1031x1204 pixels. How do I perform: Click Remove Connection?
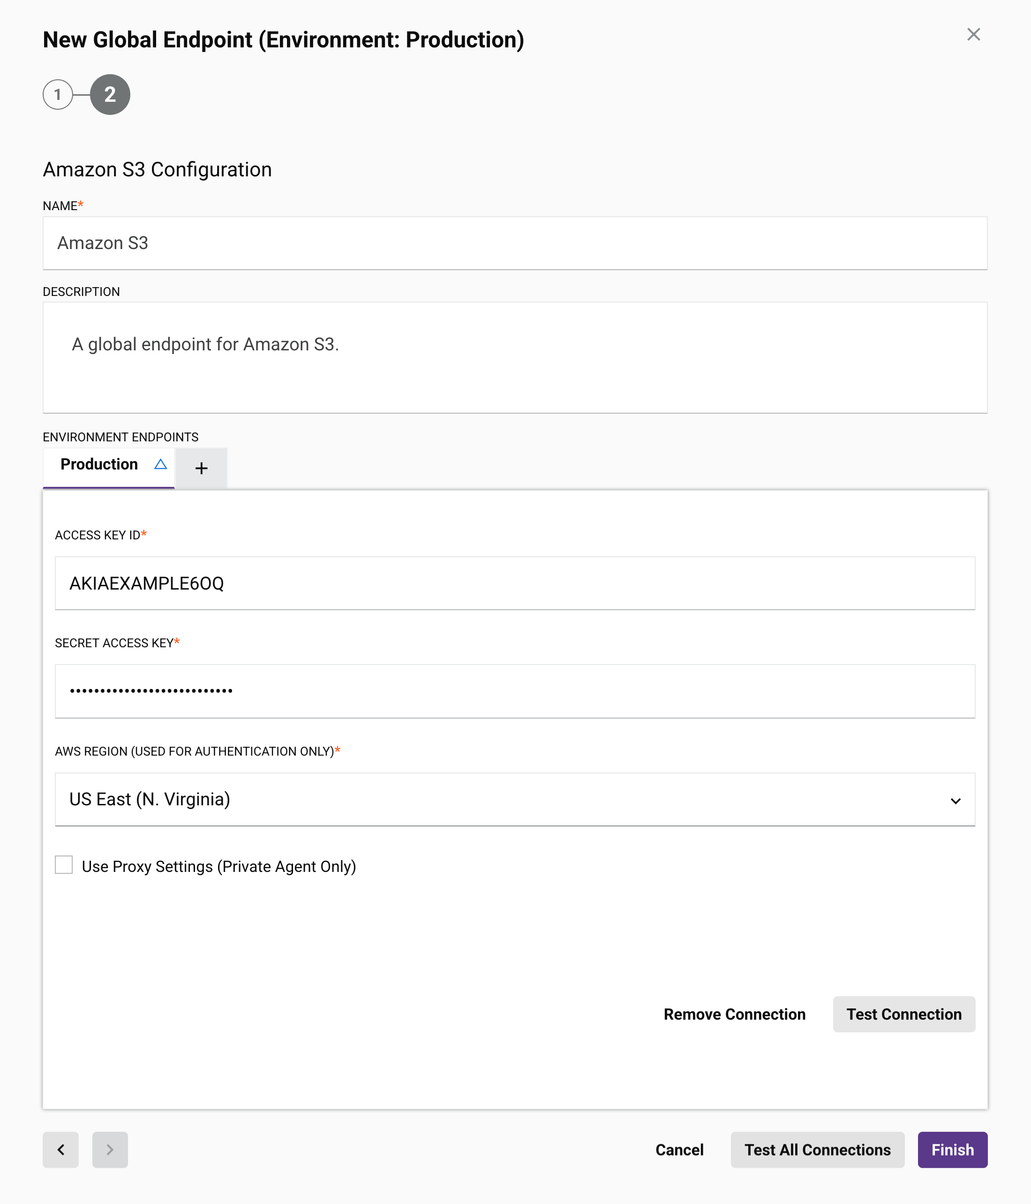click(734, 1014)
